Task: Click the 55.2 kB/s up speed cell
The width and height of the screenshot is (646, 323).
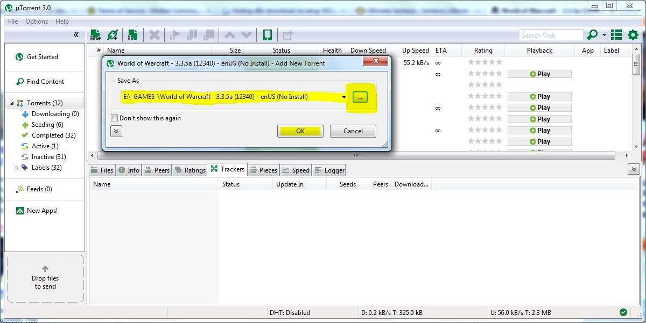Action: [x=416, y=63]
